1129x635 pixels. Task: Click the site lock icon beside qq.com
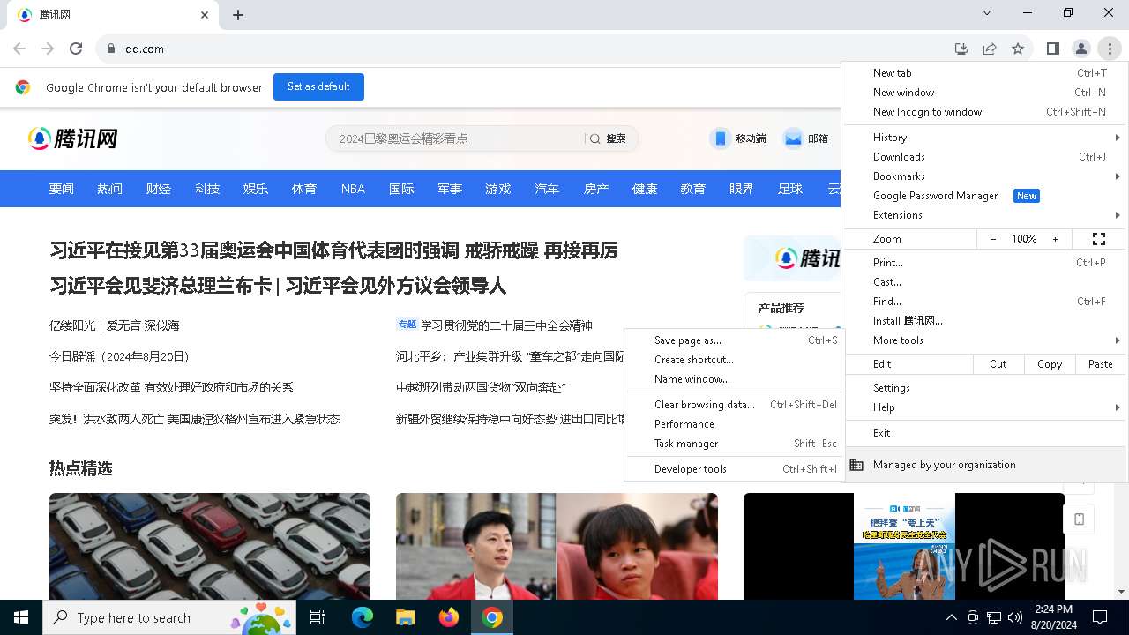pos(111,49)
